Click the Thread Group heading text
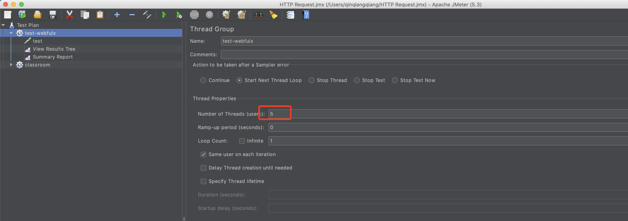628x221 pixels. pos(212,29)
